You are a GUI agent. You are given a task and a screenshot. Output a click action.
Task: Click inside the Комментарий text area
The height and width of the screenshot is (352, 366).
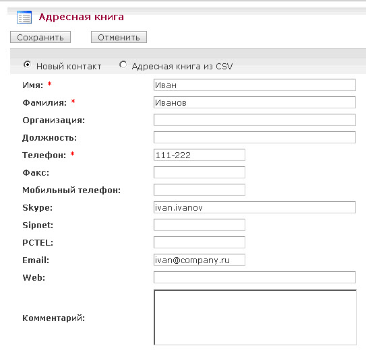255,317
